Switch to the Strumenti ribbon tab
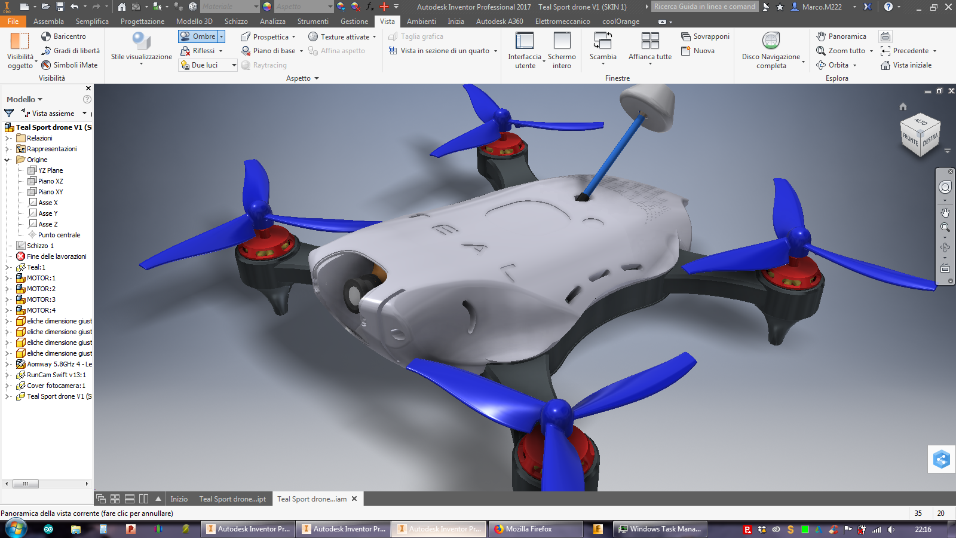The width and height of the screenshot is (956, 538). click(x=313, y=22)
